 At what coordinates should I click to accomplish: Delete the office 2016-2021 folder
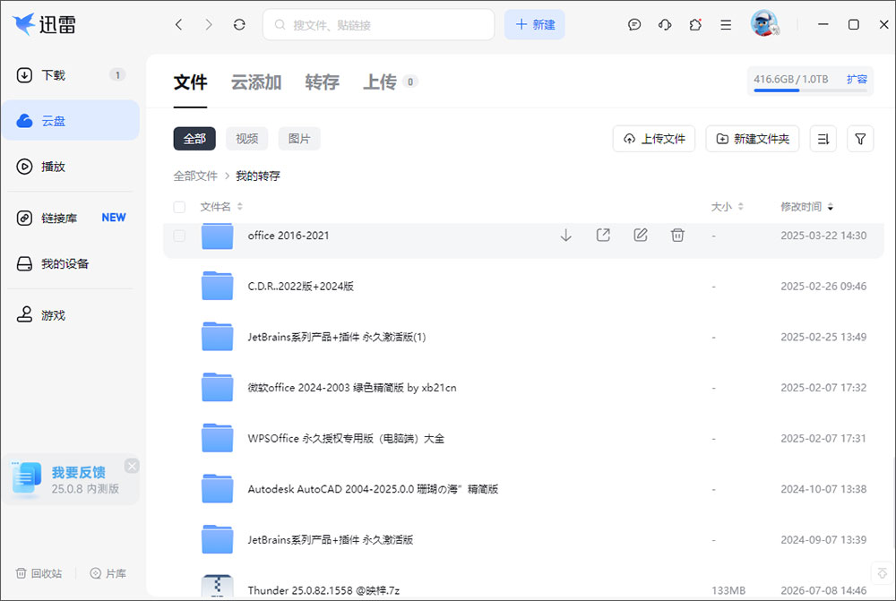point(677,235)
